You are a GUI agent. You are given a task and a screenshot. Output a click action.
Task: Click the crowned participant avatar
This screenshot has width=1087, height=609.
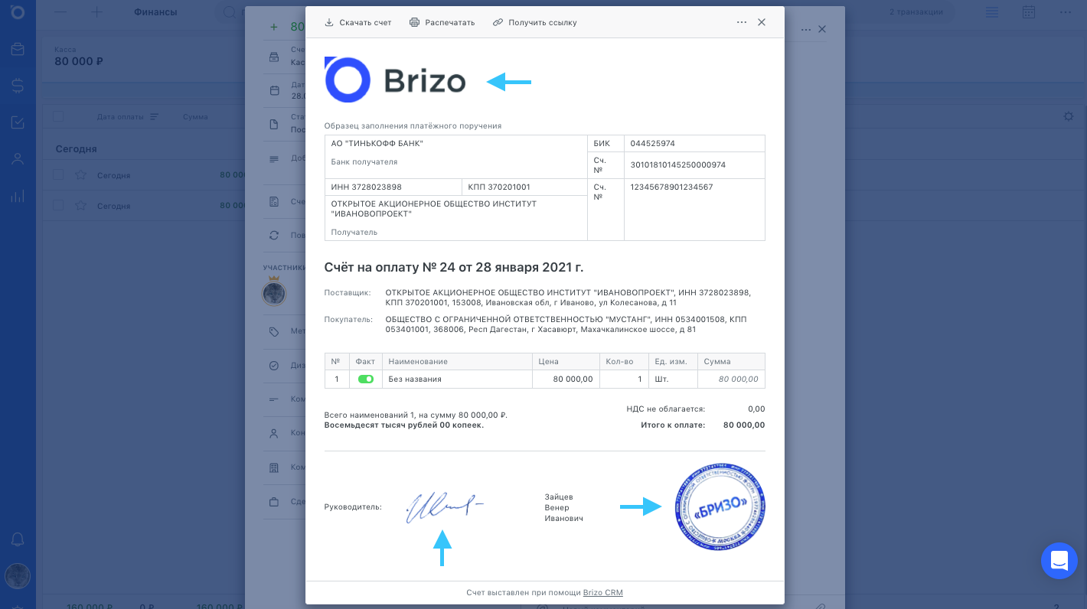(x=274, y=293)
